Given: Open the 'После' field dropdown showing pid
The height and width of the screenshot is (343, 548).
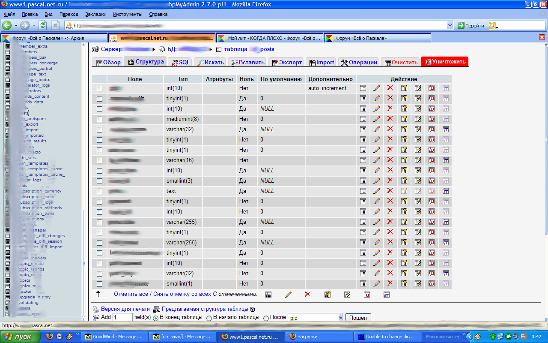Looking at the screenshot, I should pyautogui.click(x=341, y=318).
